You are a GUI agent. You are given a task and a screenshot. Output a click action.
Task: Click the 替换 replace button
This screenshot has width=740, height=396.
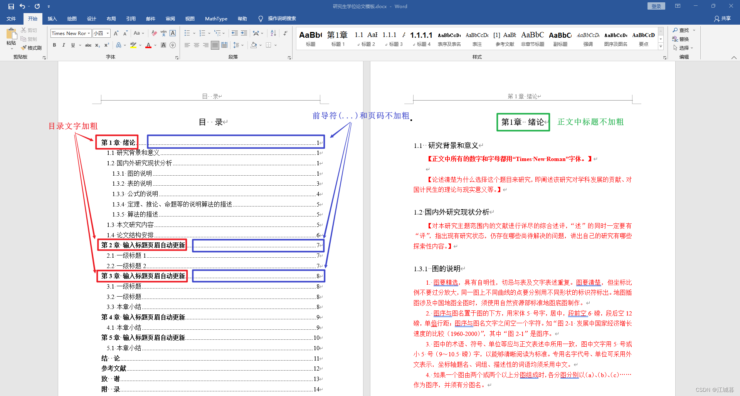pos(681,39)
